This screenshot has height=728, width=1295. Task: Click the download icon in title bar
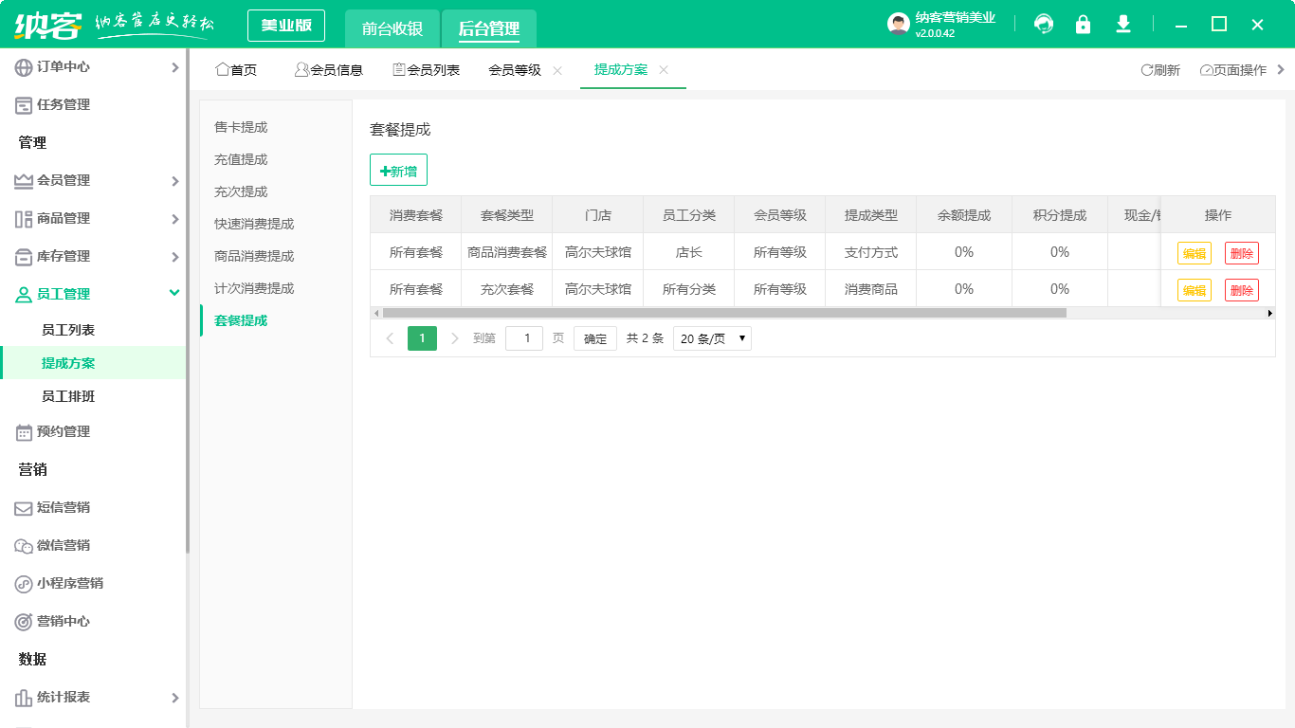tap(1123, 25)
